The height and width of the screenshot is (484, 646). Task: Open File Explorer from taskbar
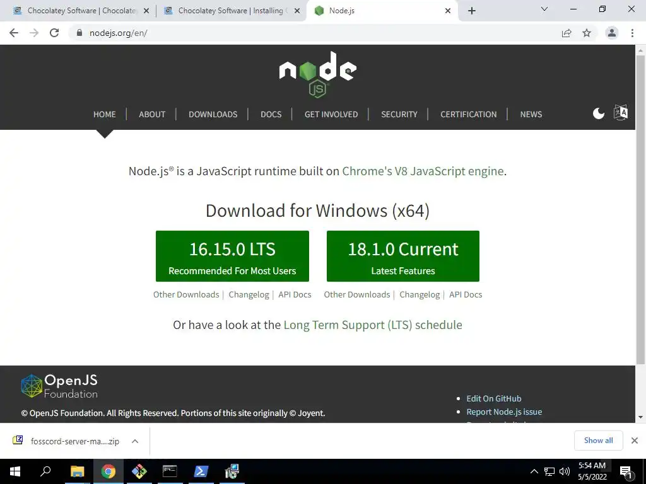click(77, 471)
